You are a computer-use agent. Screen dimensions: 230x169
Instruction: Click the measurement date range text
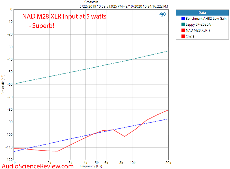[124, 6]
